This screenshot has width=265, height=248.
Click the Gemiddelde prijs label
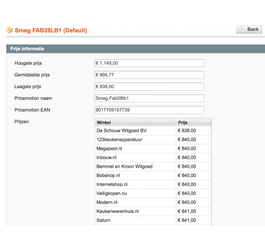pos(32,75)
